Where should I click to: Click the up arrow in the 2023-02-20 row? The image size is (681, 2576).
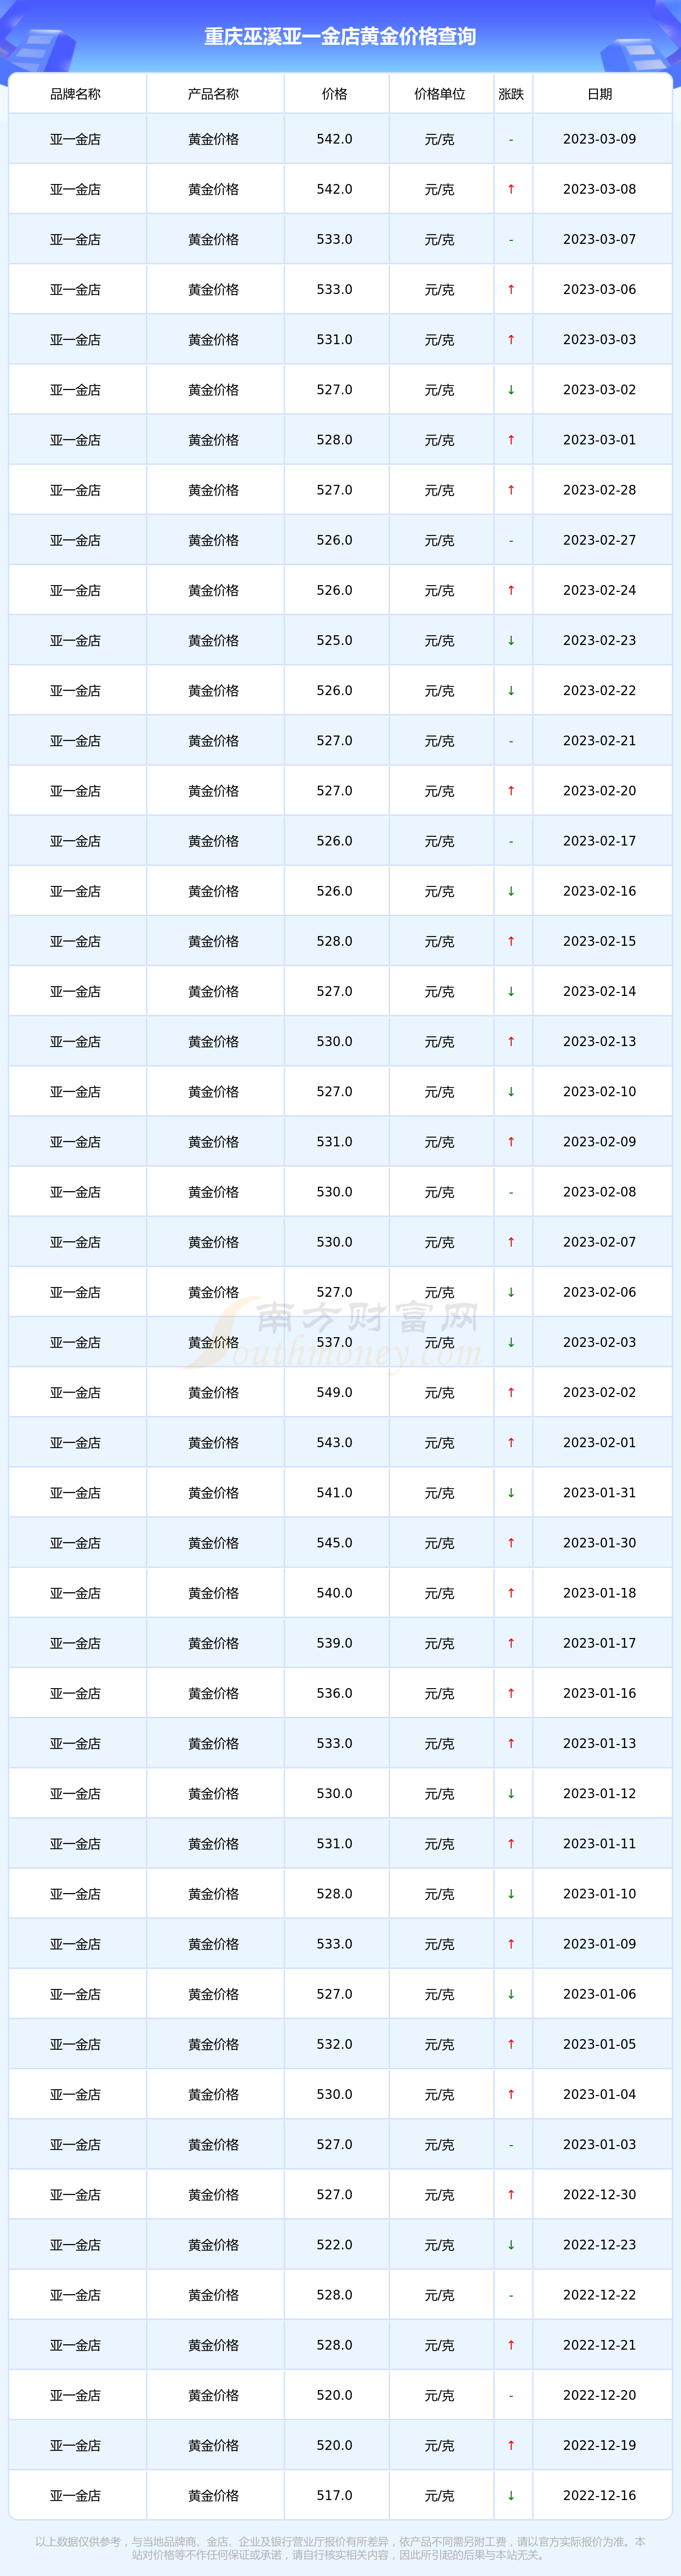511,791
